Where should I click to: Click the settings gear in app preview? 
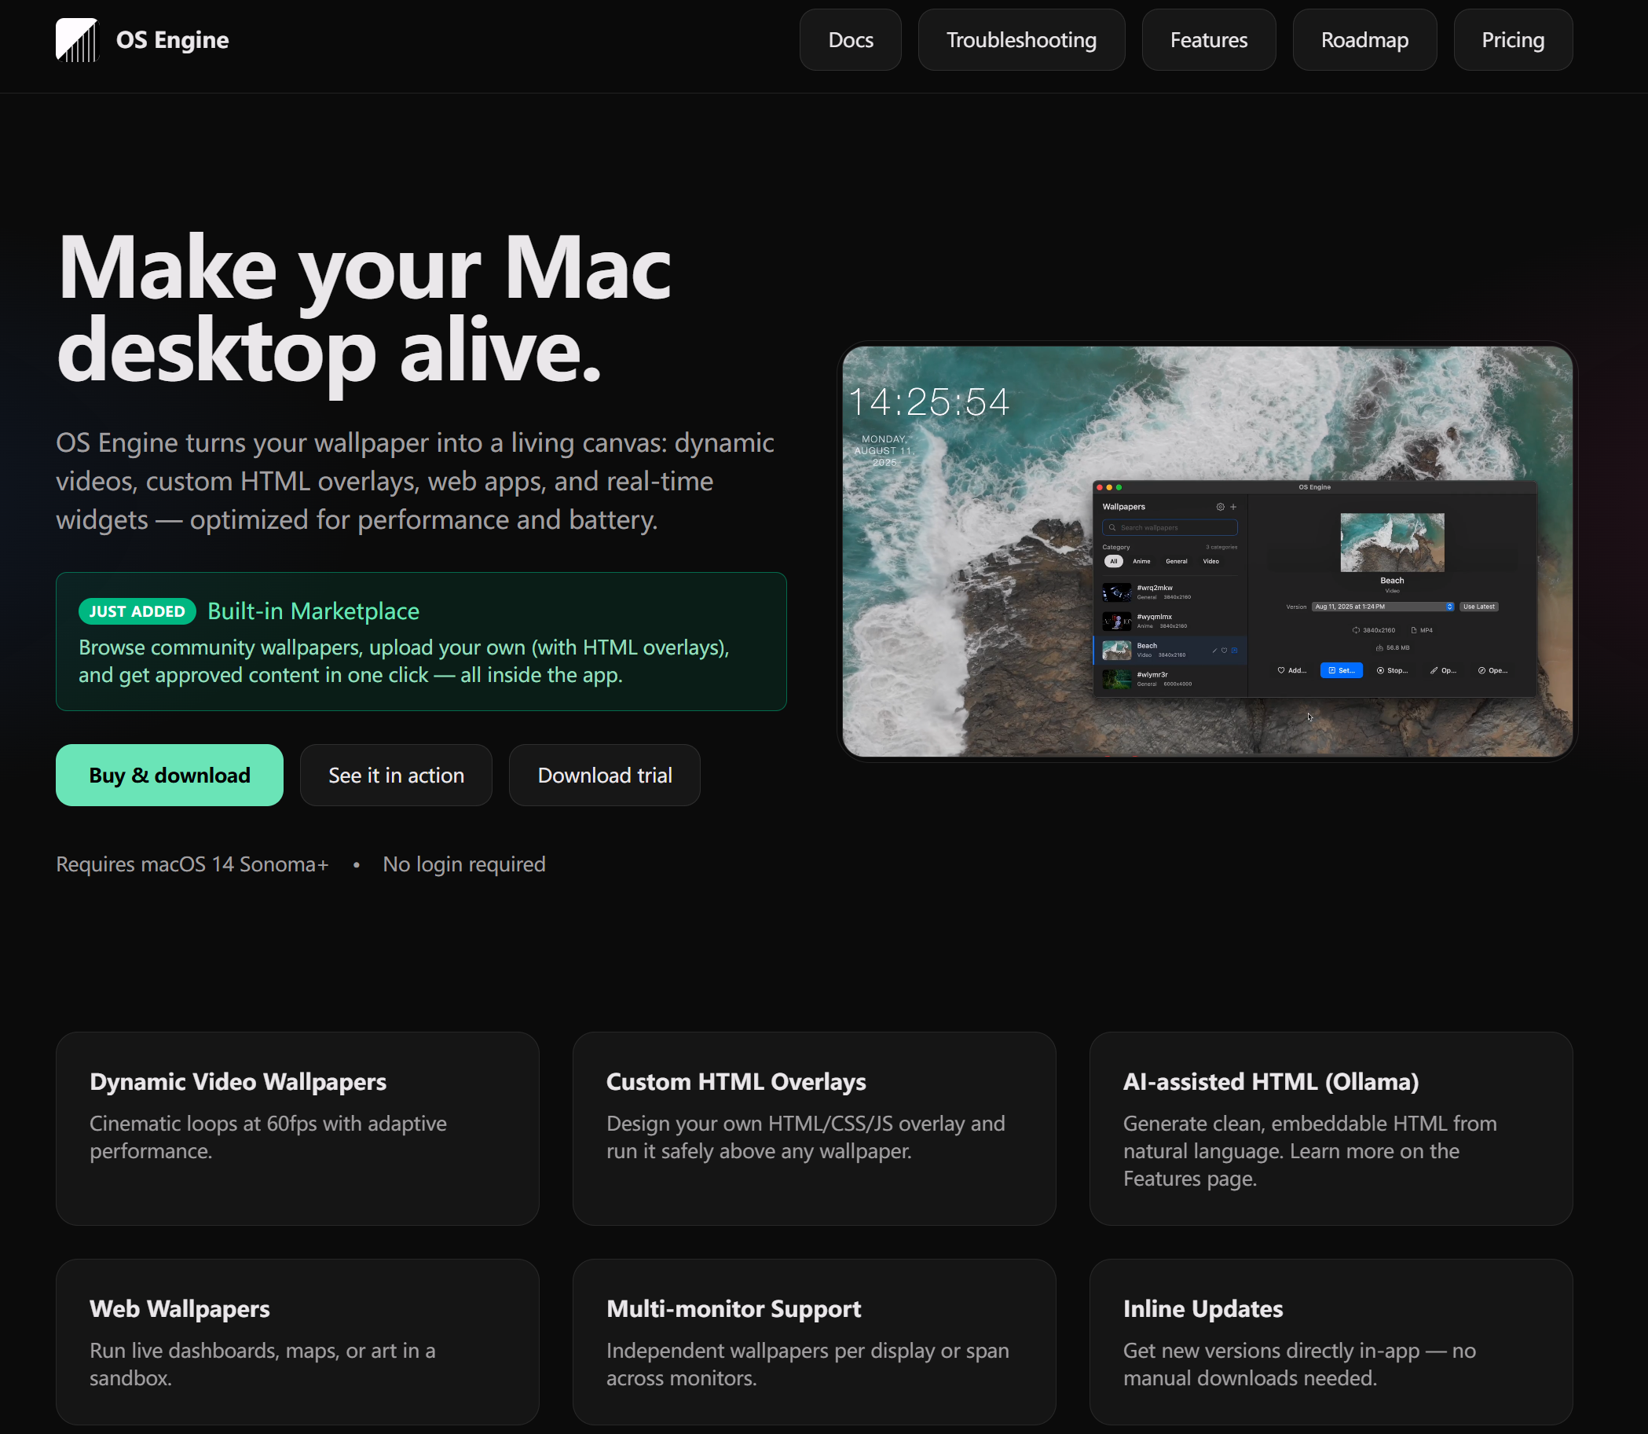[1220, 507]
